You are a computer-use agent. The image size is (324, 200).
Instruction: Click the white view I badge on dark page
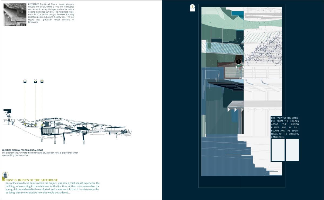[192, 8]
